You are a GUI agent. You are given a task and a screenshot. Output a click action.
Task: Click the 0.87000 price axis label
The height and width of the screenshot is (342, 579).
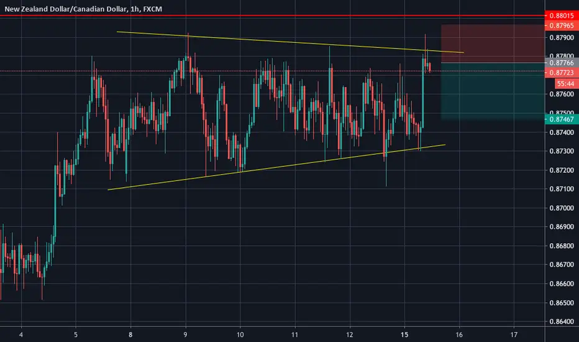pos(562,208)
